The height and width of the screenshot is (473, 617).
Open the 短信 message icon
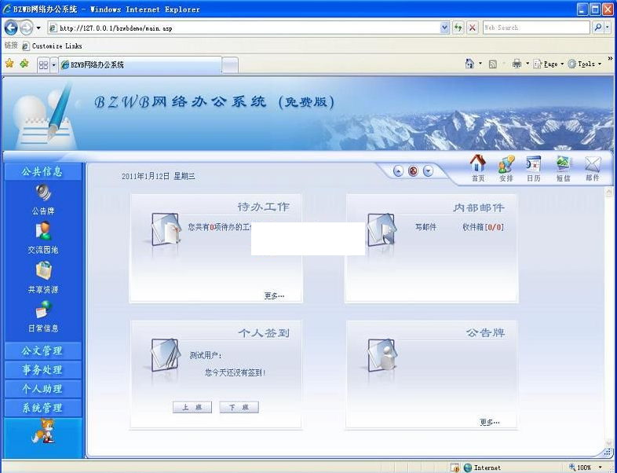[563, 165]
